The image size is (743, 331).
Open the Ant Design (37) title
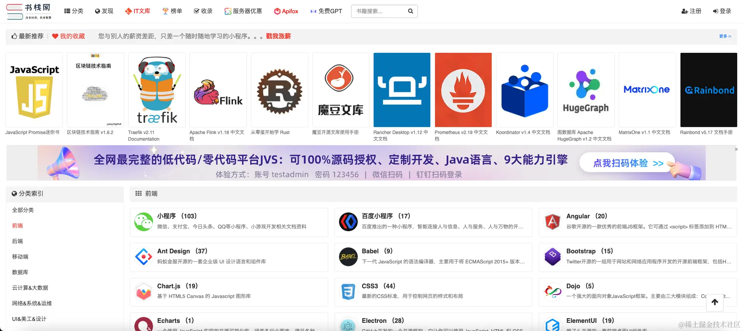pos(183,251)
